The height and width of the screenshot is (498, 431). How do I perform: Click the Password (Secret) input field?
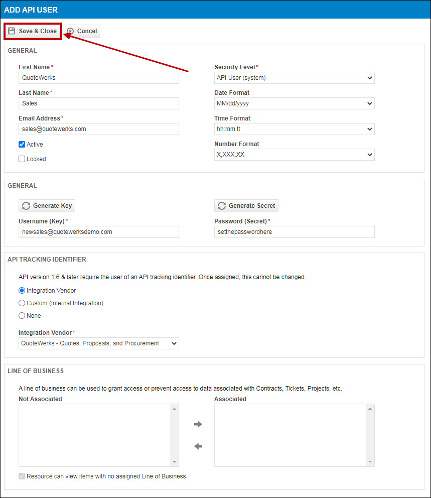click(294, 232)
